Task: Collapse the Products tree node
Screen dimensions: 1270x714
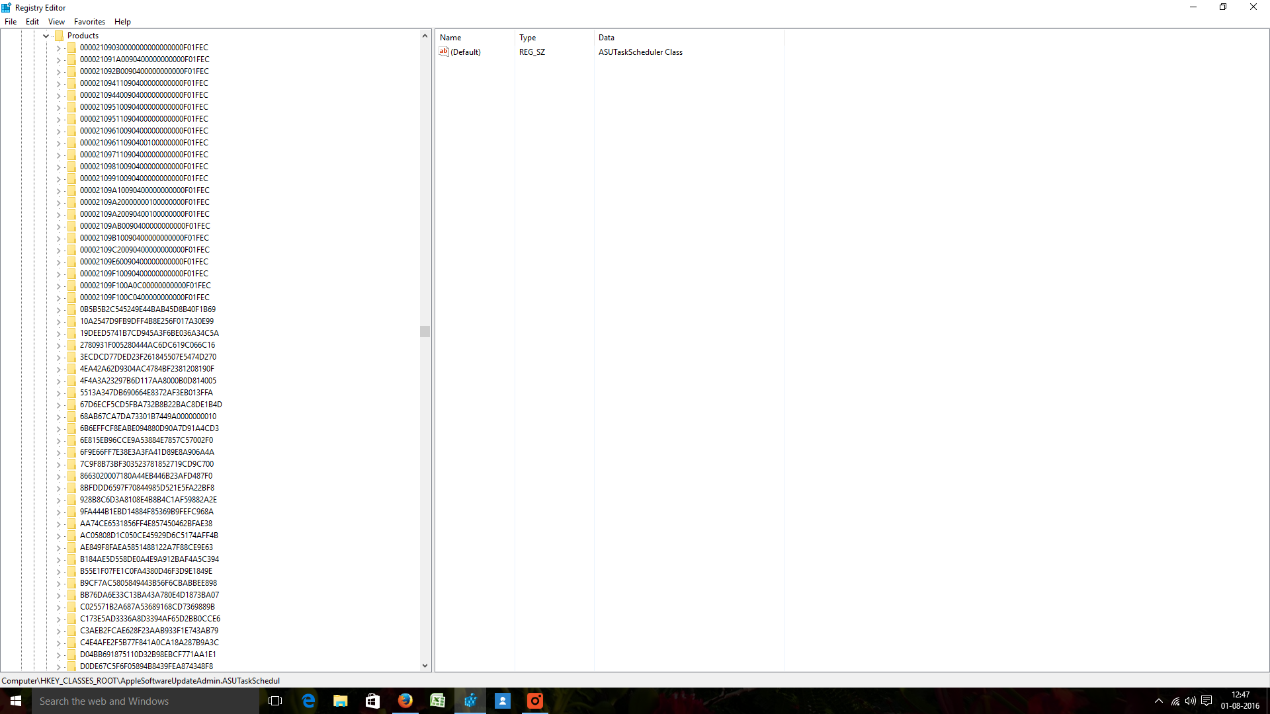Action: coord(46,36)
